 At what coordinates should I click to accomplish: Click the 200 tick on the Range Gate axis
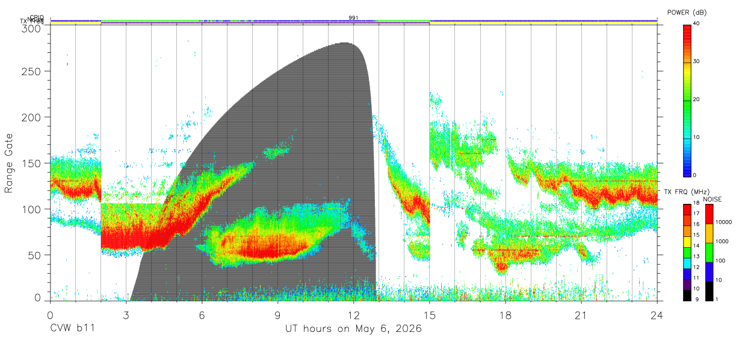tap(31, 117)
